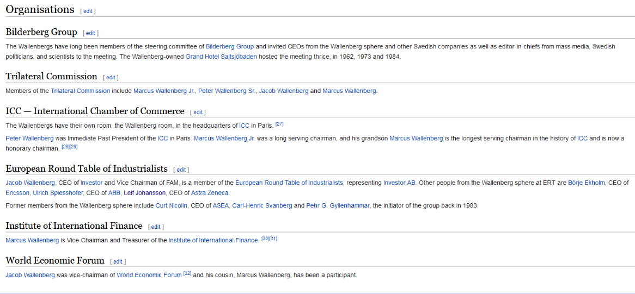Viewport: 635px width, 294px height.
Task: Open citation reference 31
Action: 273,239
